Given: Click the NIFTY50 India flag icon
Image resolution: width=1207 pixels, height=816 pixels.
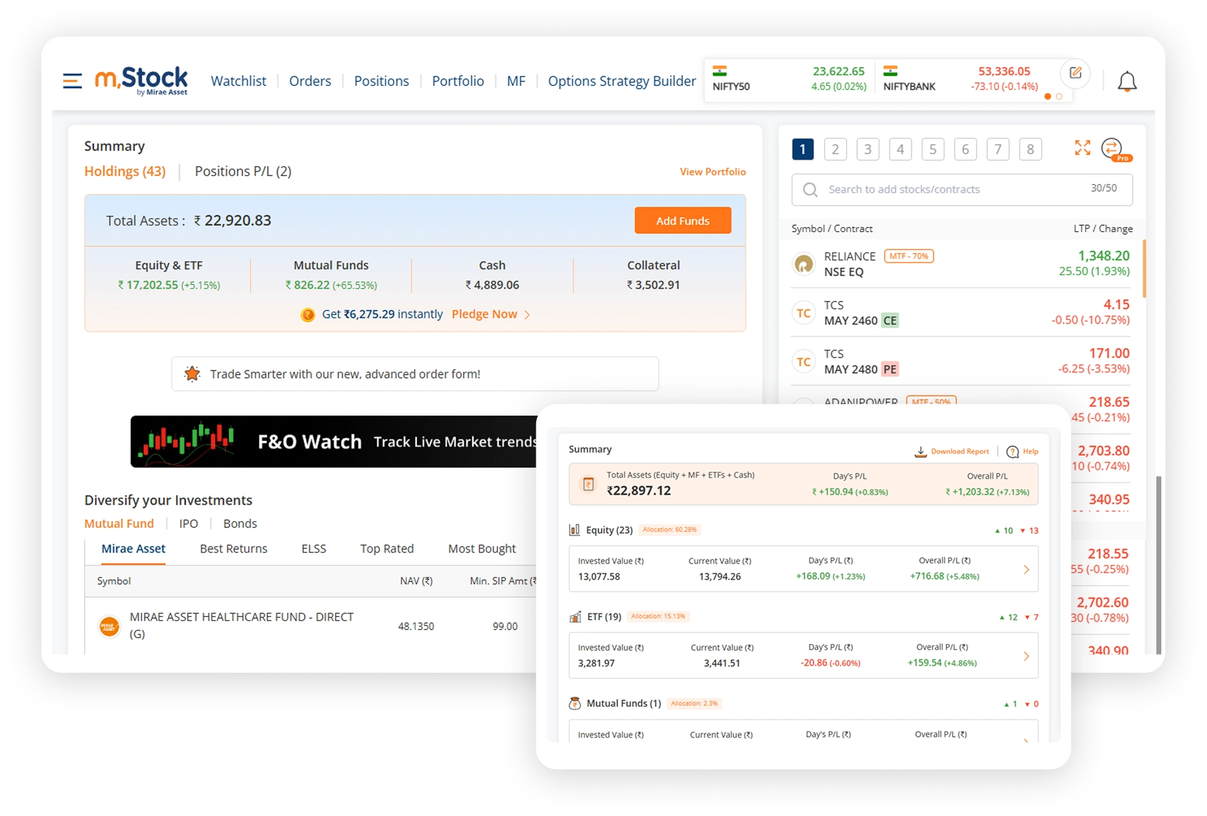Looking at the screenshot, I should [720, 70].
